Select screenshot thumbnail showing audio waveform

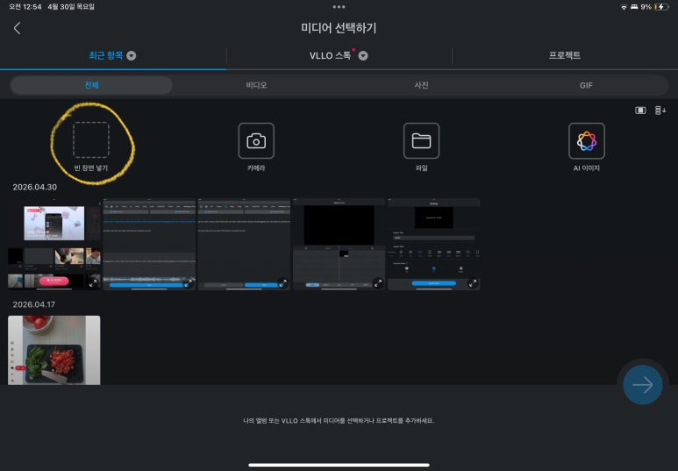(149, 245)
